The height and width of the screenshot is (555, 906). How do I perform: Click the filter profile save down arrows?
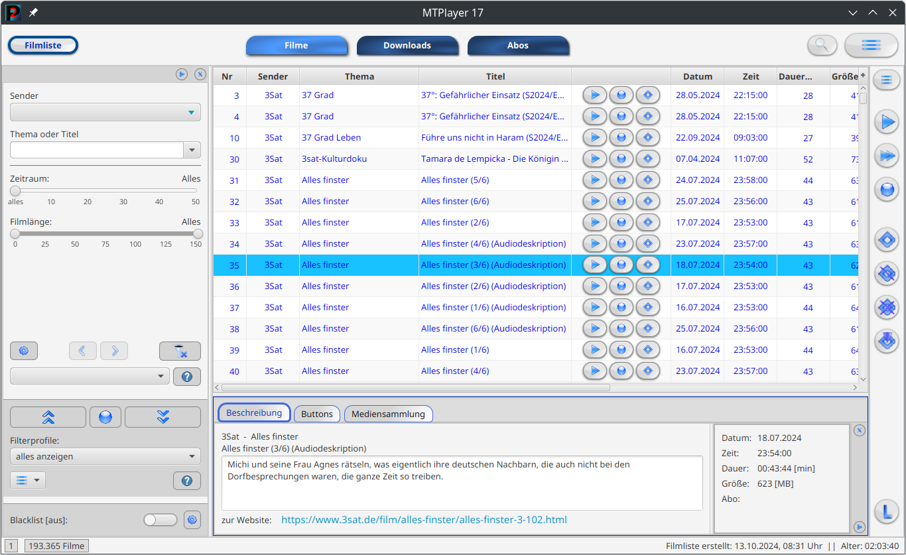click(162, 417)
